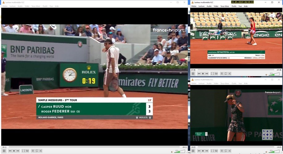The image size is (283, 154).
Task: Show the playlist in Sevastova window
Action: pos(222,73)
